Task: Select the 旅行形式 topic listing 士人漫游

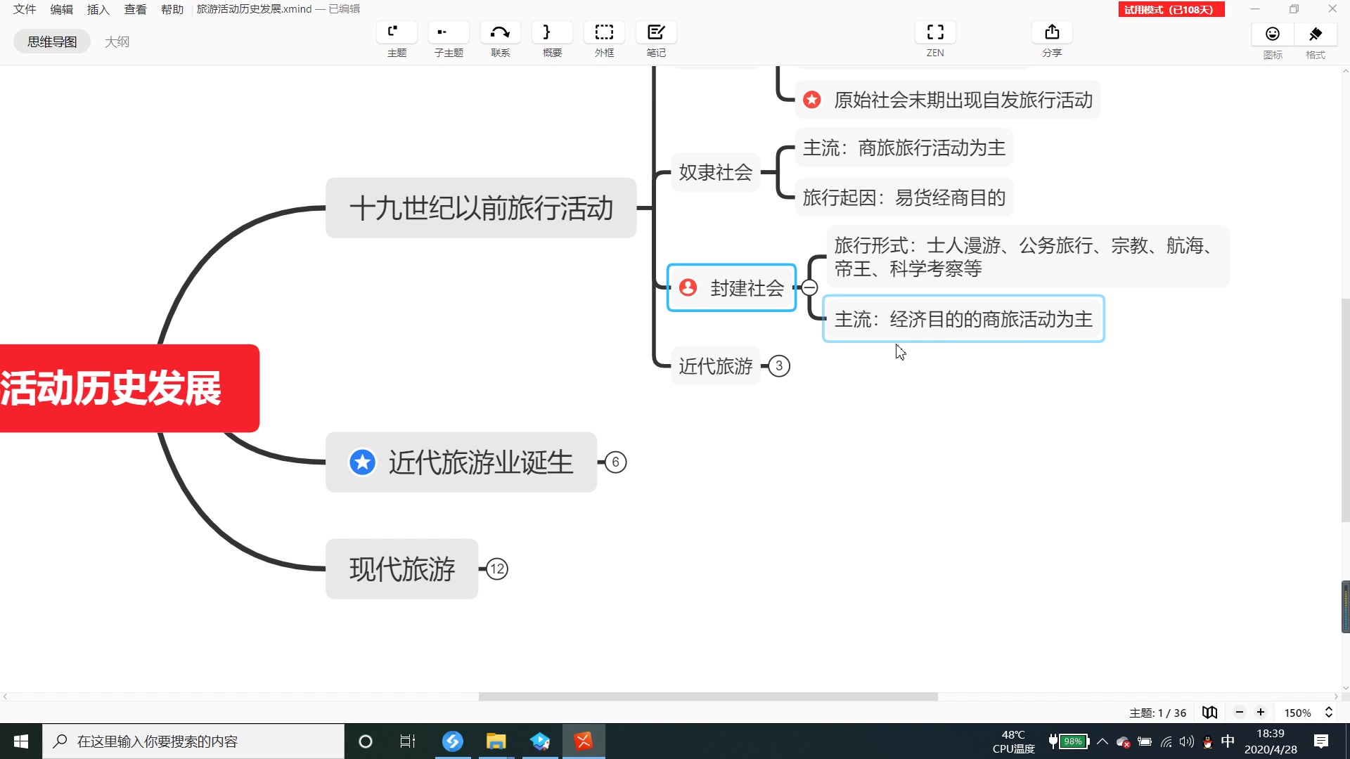Action: [1028, 257]
